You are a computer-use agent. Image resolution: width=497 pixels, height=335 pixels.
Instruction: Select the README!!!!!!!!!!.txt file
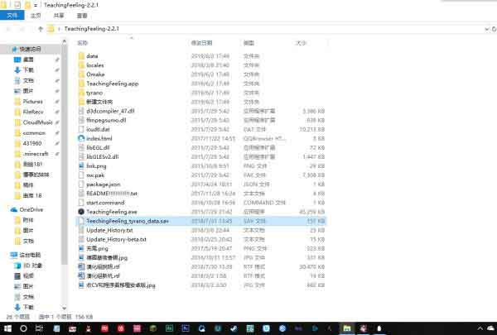[x=112, y=194]
